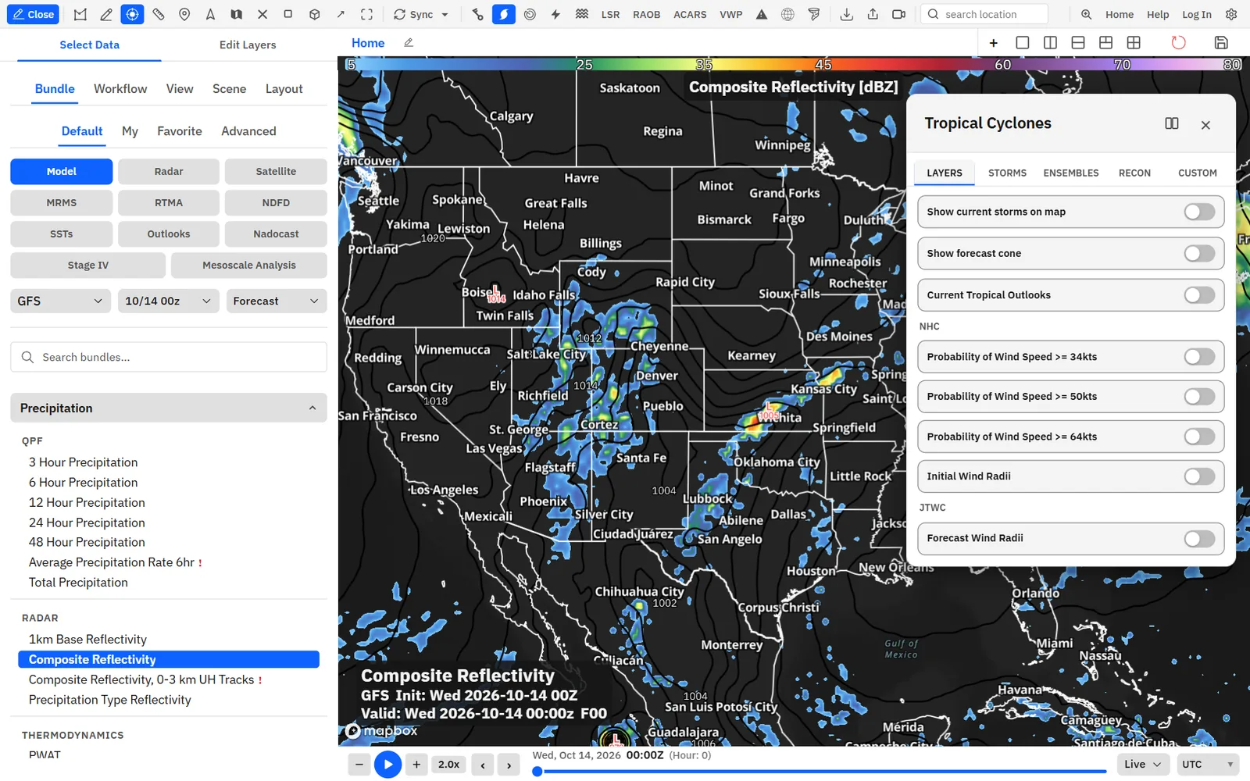
Task: Toggle Show forecast cone switch
Action: tap(1199, 253)
